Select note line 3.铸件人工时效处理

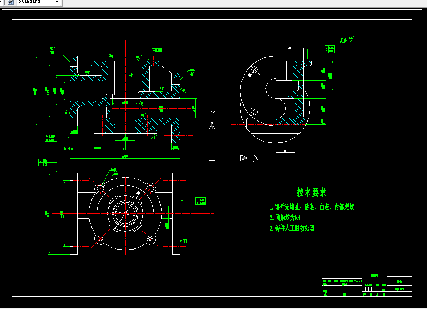tap(292, 228)
